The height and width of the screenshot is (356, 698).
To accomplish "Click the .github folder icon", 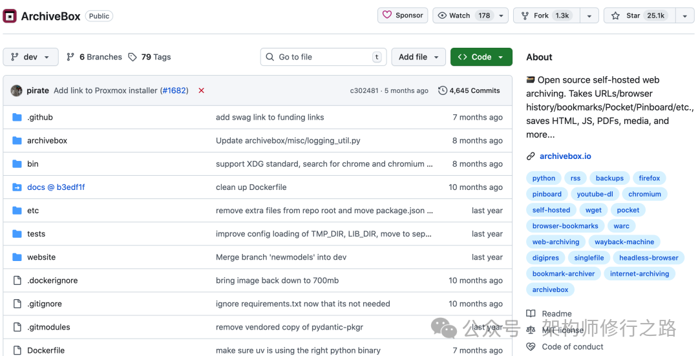I will click(17, 117).
